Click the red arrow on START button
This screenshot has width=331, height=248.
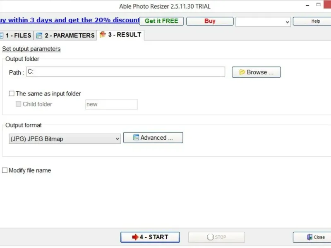135,237
